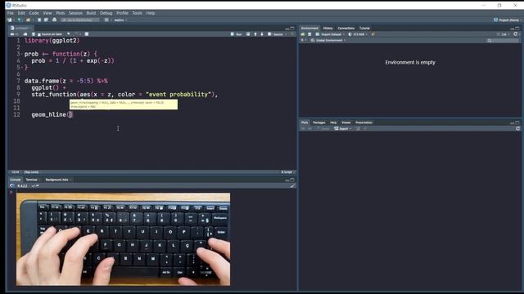Screen dimensions: 524x294
Task: Click the Environment refresh icon
Action: tap(515, 34)
